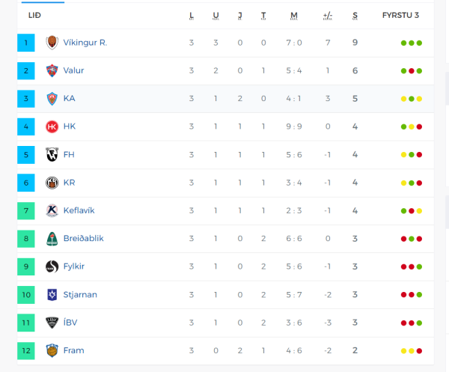Open the Fylkir circular logo
Screen dimensions: 449x372
(x=52, y=266)
